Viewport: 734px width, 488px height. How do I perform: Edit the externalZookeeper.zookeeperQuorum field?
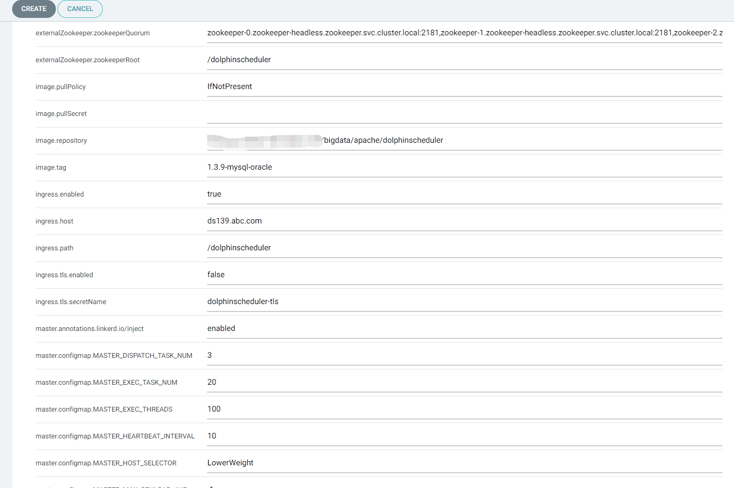464,33
